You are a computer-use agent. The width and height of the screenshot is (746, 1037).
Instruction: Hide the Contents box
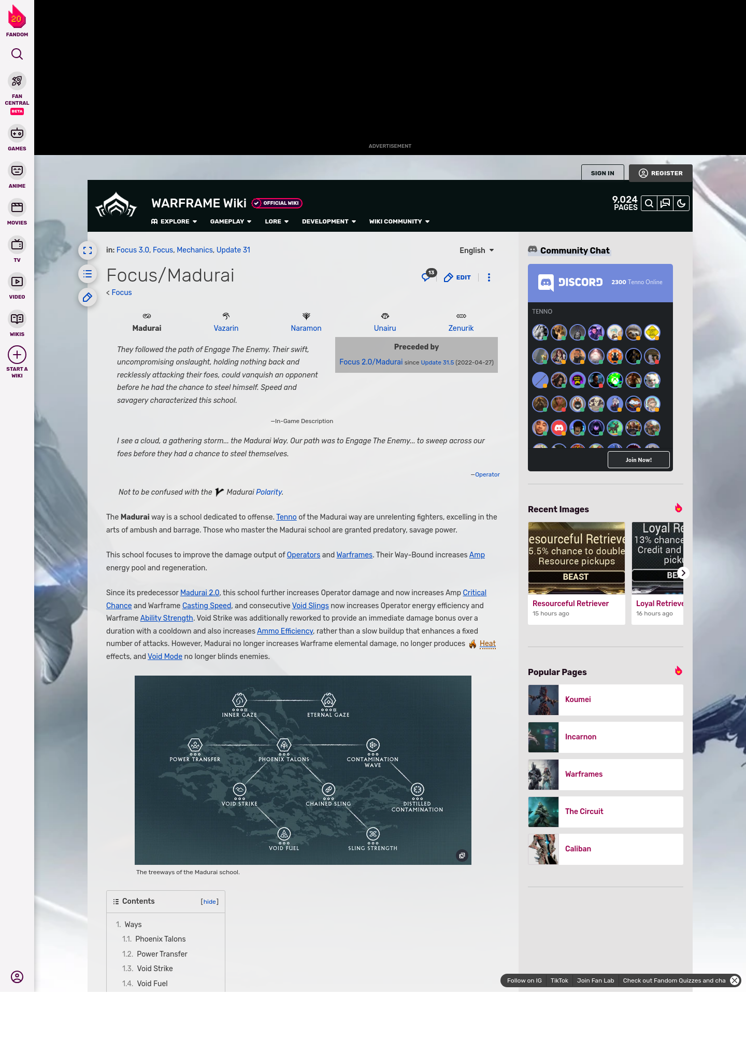(210, 902)
